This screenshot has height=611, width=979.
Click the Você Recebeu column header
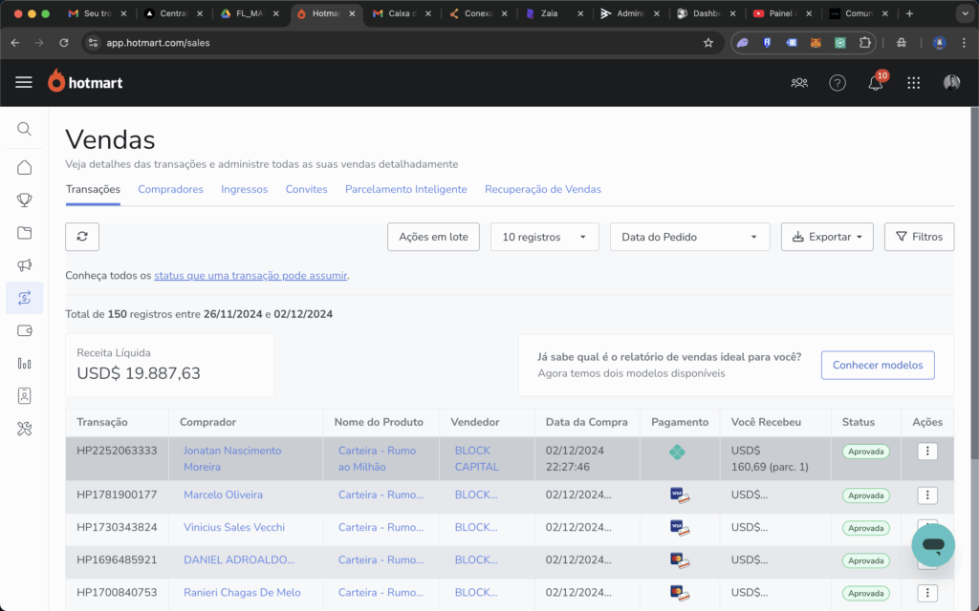pyautogui.click(x=766, y=422)
